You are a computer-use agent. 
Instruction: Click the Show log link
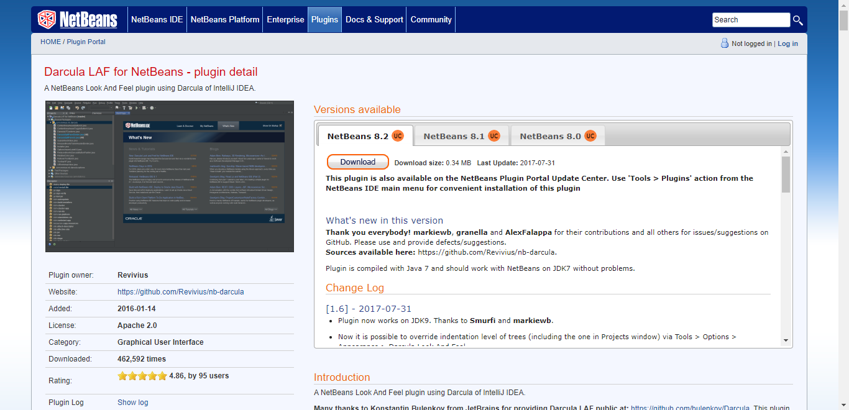point(133,403)
